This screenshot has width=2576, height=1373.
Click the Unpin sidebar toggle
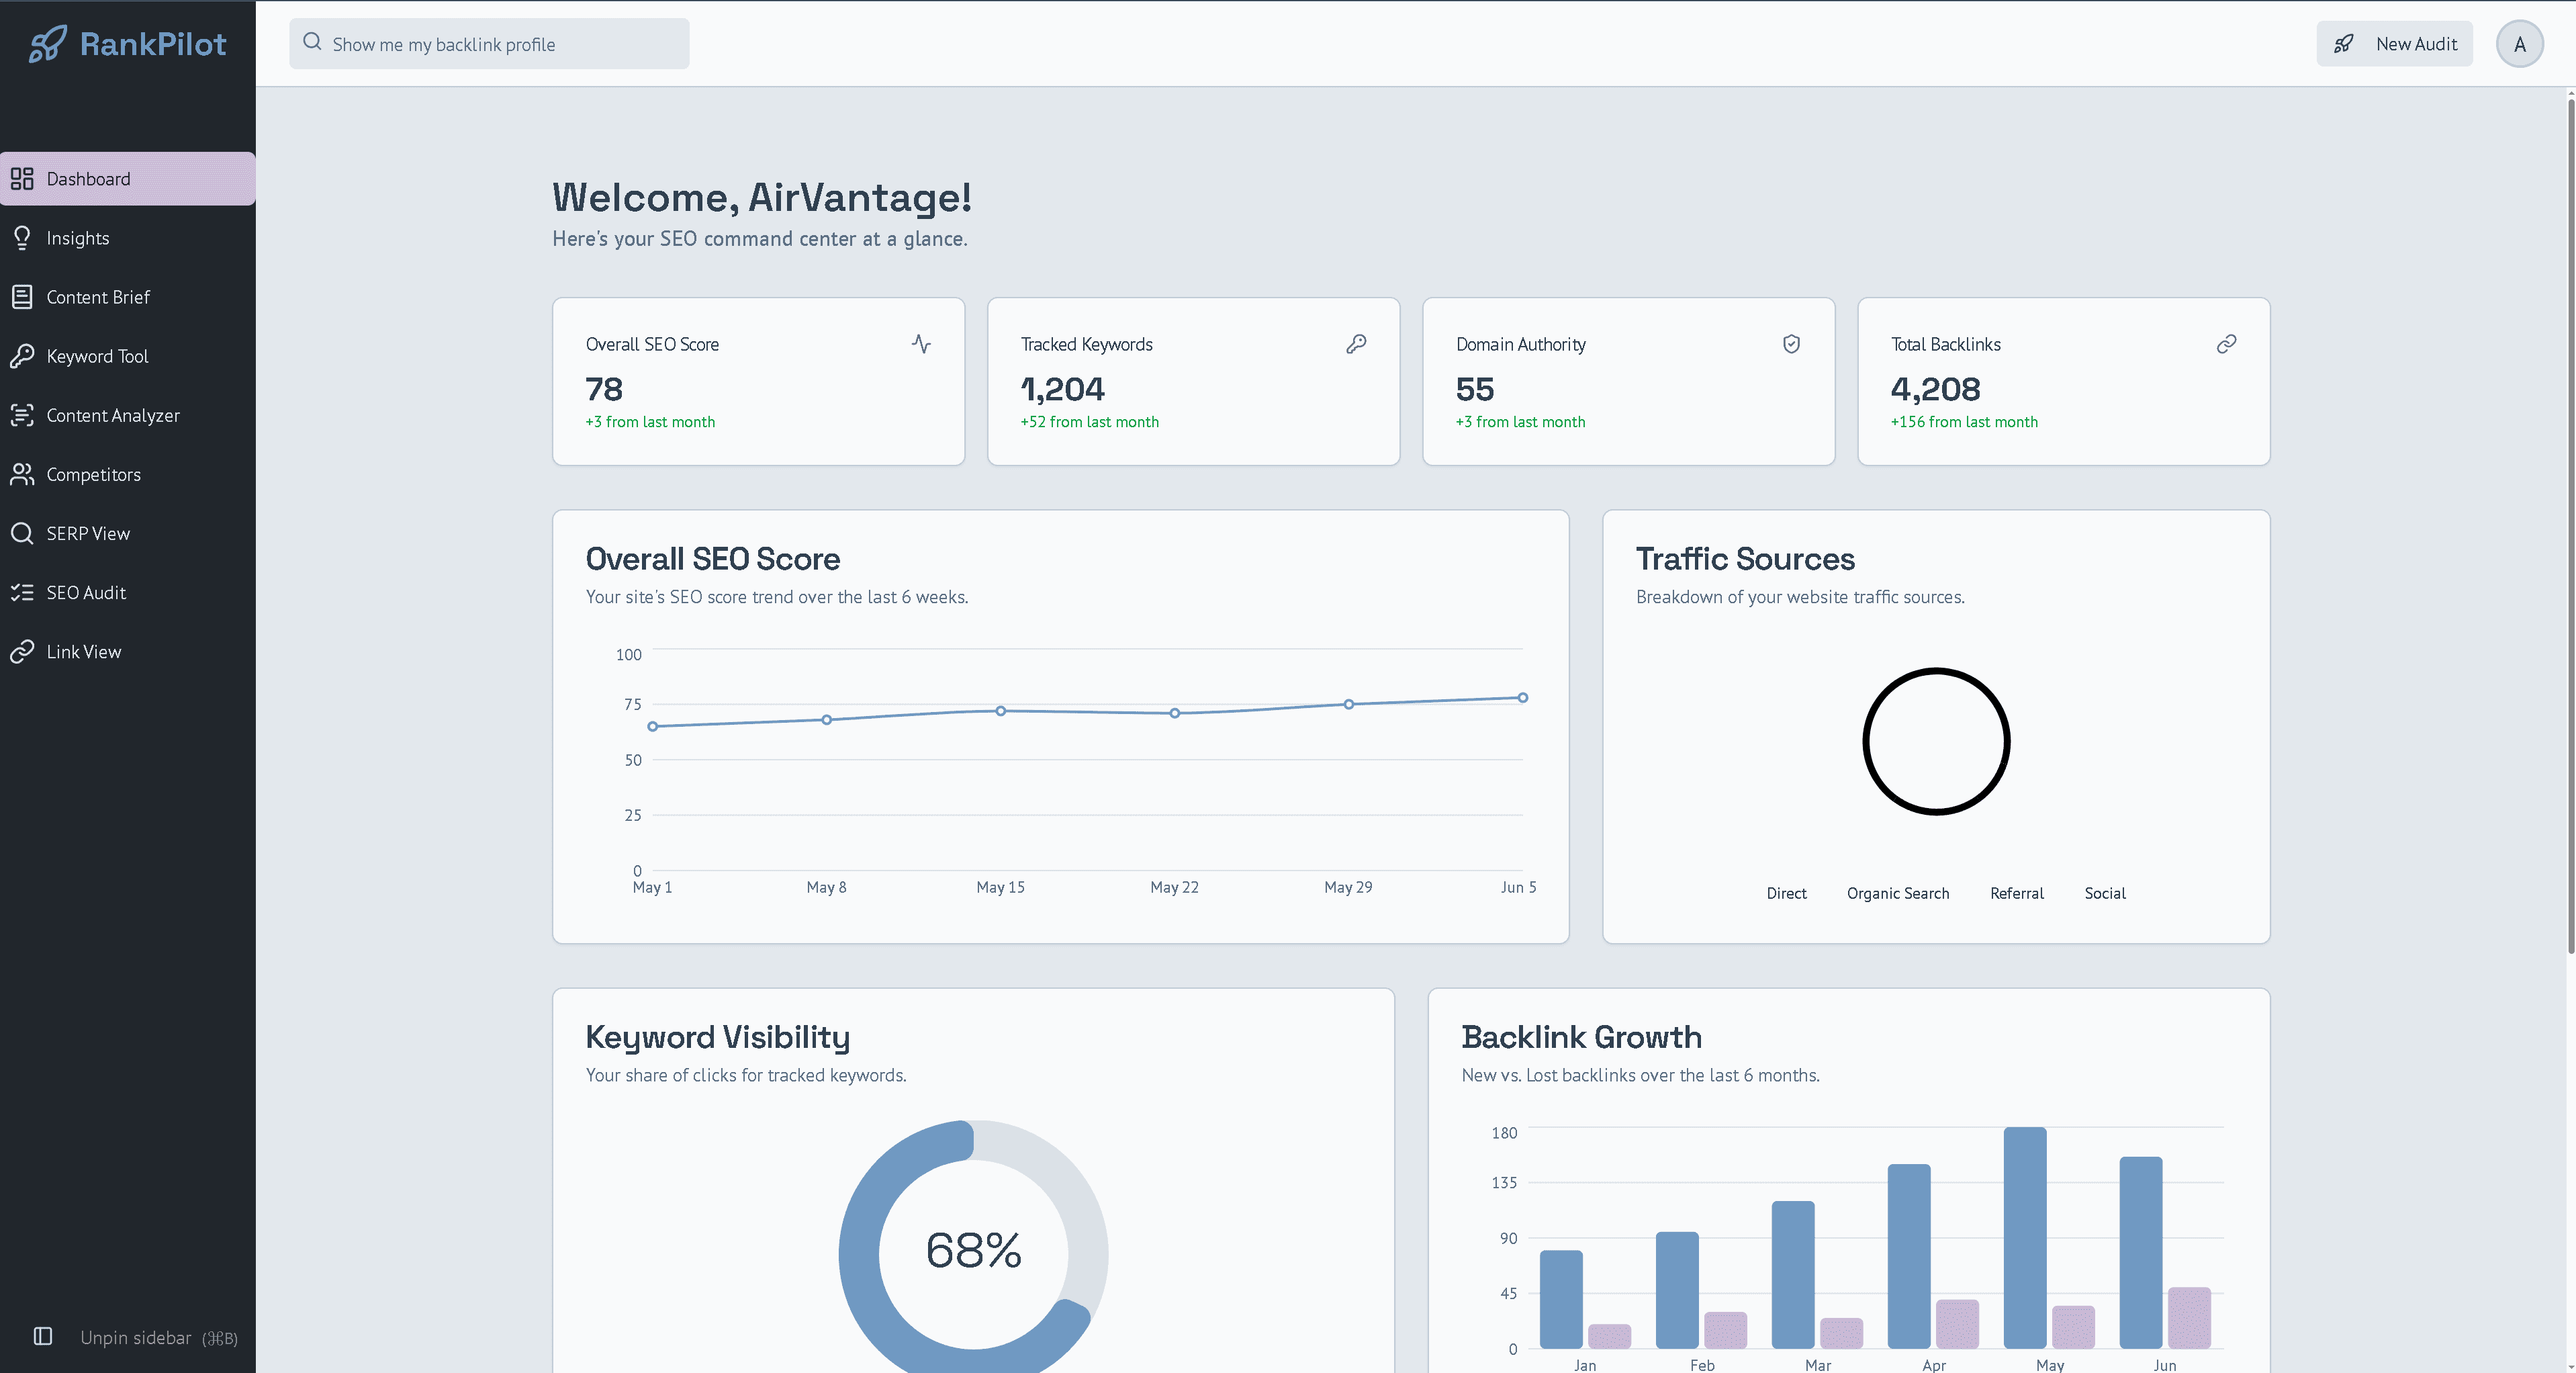pos(136,1337)
